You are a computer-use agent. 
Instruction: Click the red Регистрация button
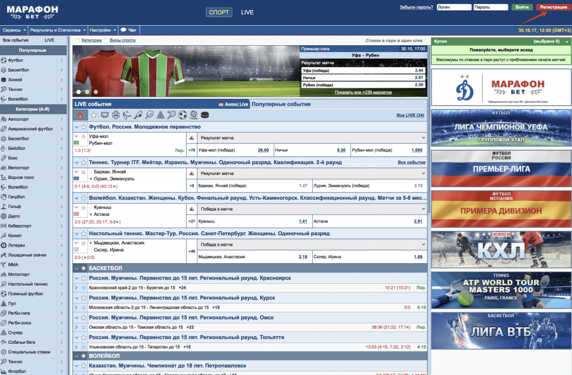point(552,7)
